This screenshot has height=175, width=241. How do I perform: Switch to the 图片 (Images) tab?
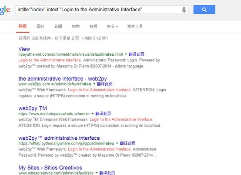pyautogui.click(x=40, y=26)
